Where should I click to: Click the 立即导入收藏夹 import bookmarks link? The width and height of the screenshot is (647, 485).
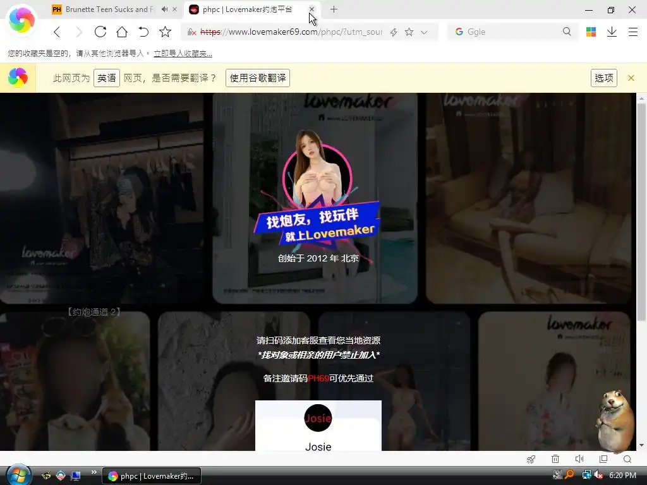pos(183,54)
